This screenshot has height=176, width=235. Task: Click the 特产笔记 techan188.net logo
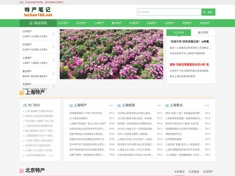38,12
